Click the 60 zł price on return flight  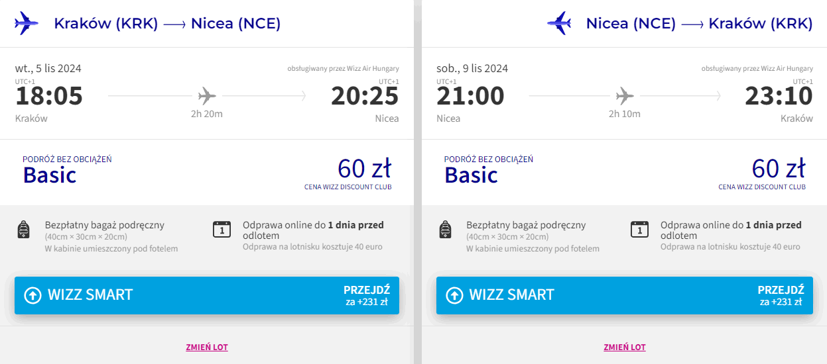(x=779, y=169)
